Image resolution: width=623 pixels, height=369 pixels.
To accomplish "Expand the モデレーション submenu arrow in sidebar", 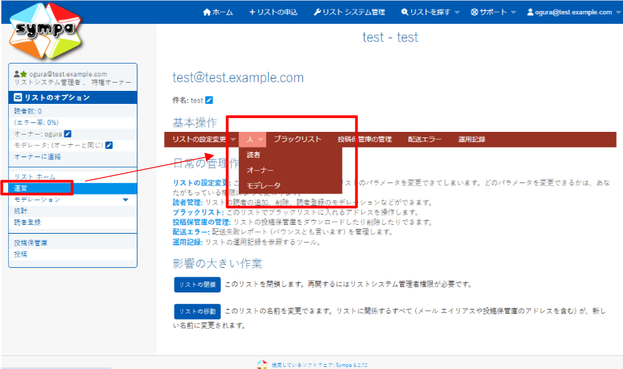I will 125,200.
